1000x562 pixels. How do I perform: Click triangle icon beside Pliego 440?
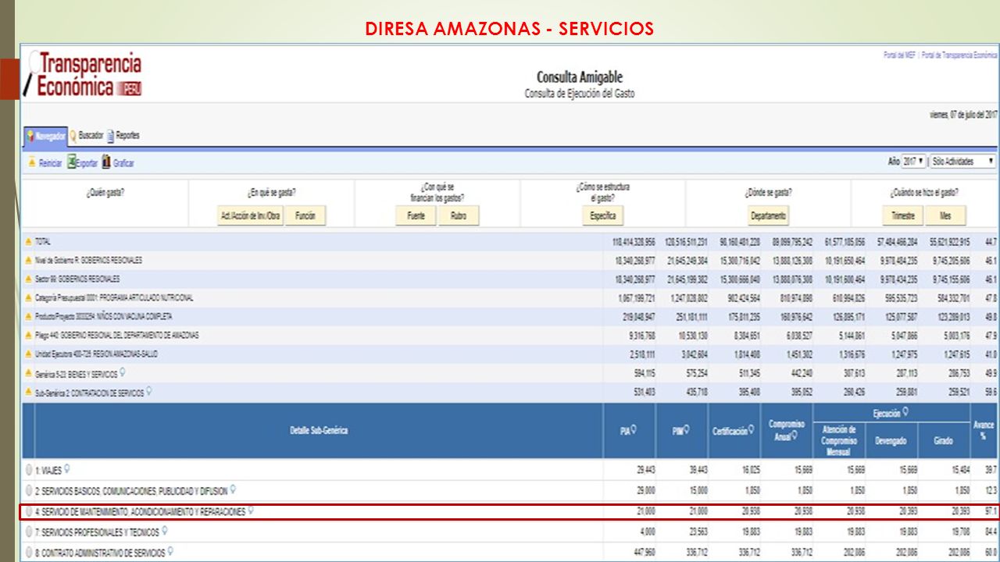click(29, 335)
